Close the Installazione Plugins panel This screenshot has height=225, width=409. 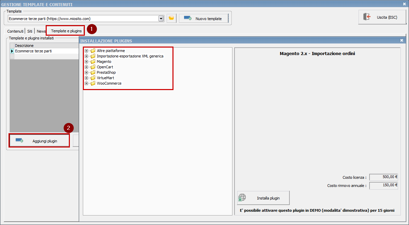coord(402,40)
